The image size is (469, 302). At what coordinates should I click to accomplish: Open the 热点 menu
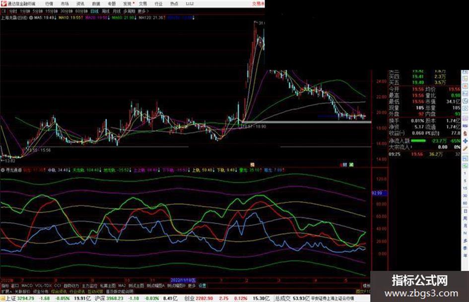[x=174, y=4]
